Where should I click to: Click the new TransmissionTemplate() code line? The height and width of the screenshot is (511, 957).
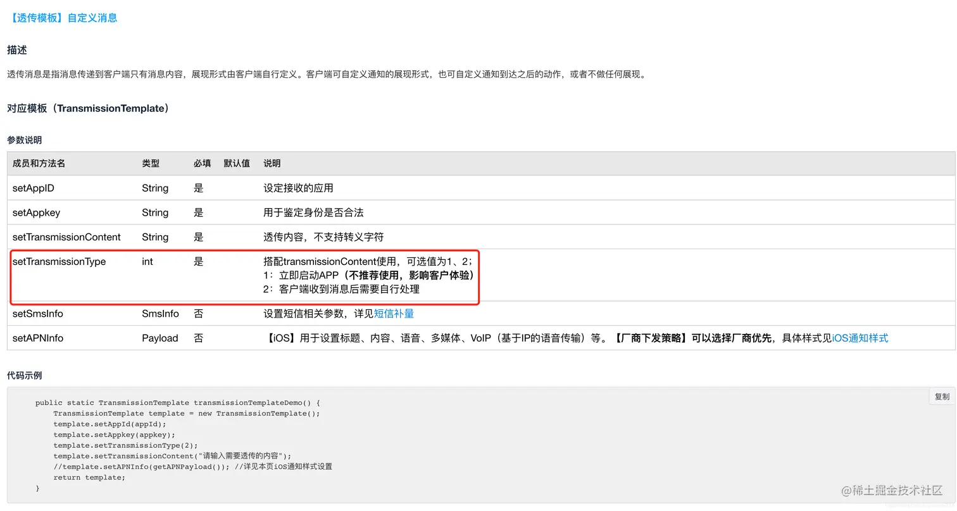187,413
